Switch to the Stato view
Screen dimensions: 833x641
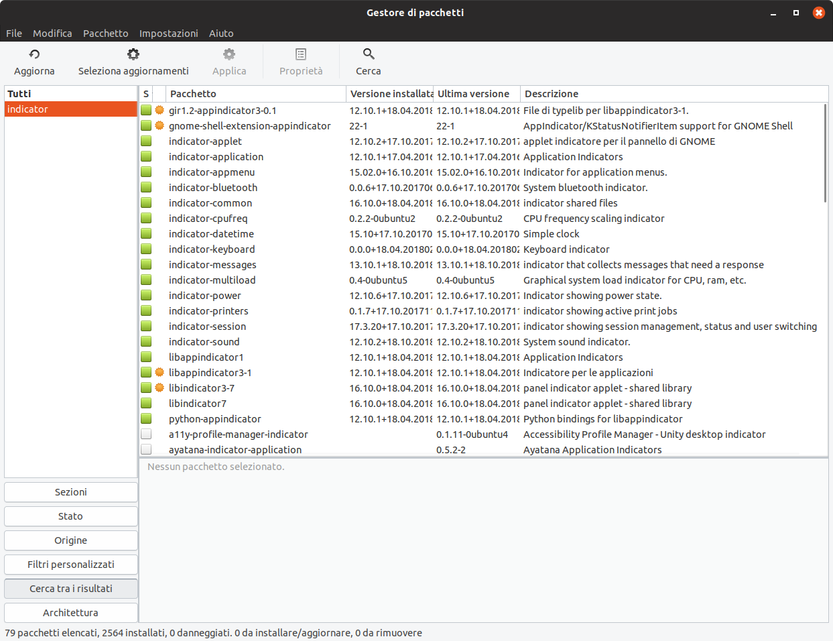(70, 516)
